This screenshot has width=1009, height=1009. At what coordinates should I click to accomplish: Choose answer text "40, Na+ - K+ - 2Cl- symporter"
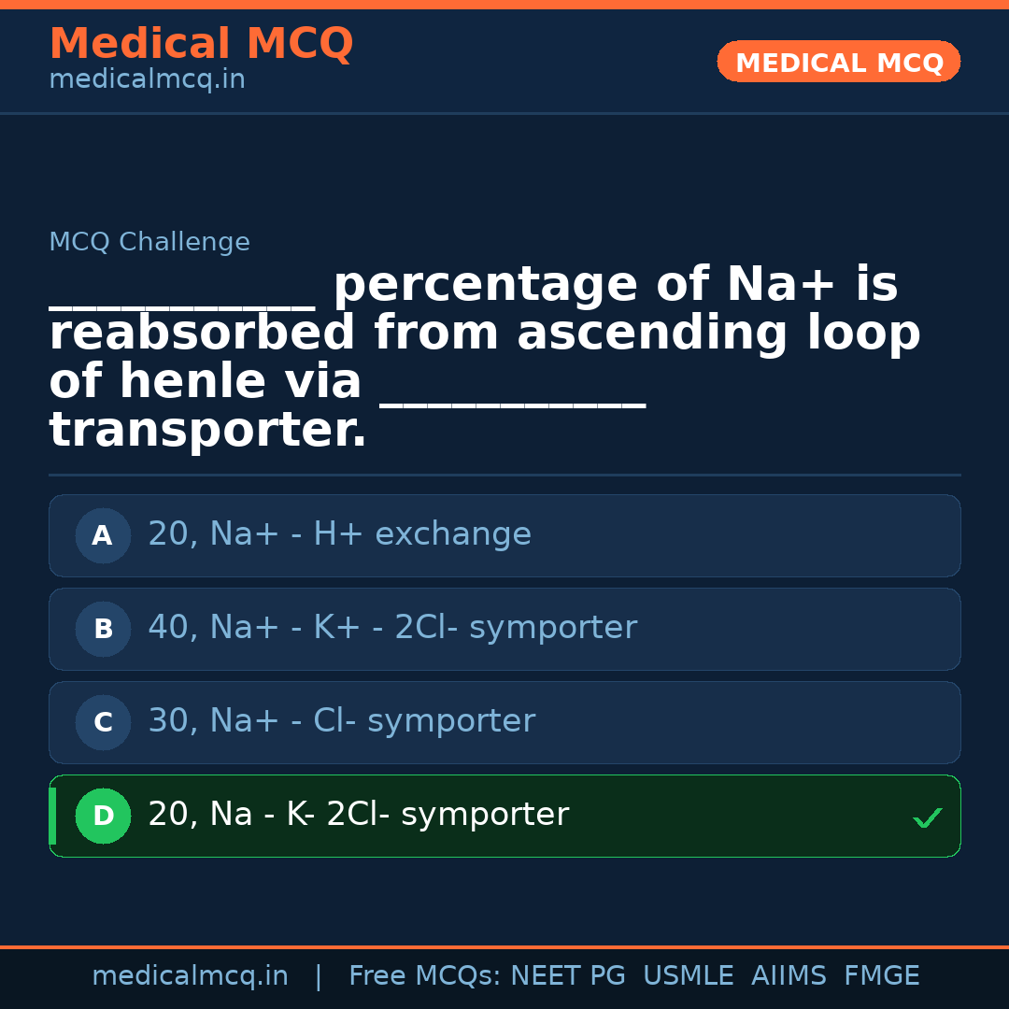pos(392,628)
